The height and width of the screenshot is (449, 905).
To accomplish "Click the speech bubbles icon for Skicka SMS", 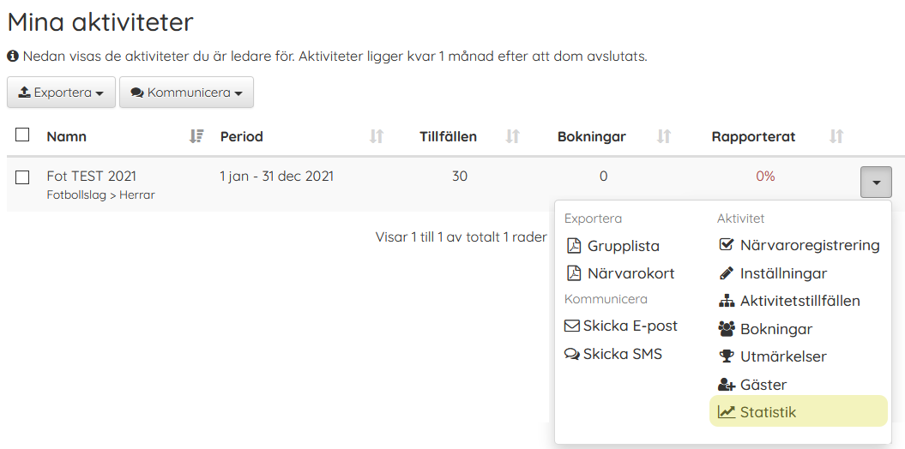I will (571, 354).
